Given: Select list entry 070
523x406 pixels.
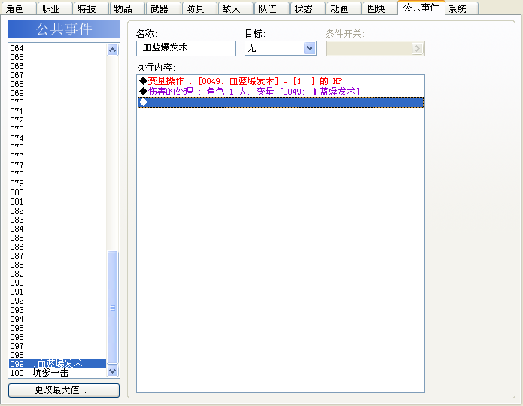Looking at the screenshot, I should pos(57,102).
